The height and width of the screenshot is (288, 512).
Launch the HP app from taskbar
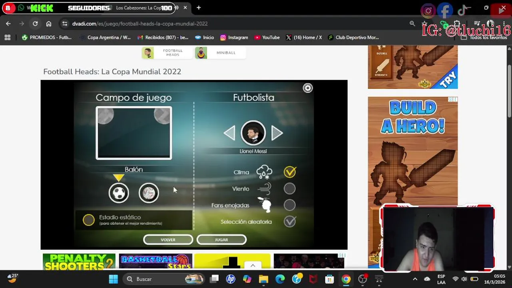(x=231, y=279)
